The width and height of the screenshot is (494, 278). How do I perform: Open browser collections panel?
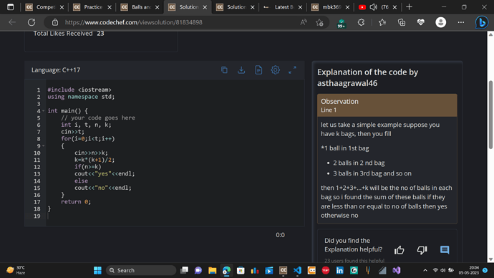click(402, 22)
